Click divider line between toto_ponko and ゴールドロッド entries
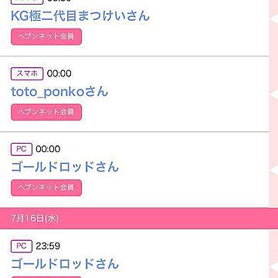This screenshot has width=278, height=278. click(134, 131)
